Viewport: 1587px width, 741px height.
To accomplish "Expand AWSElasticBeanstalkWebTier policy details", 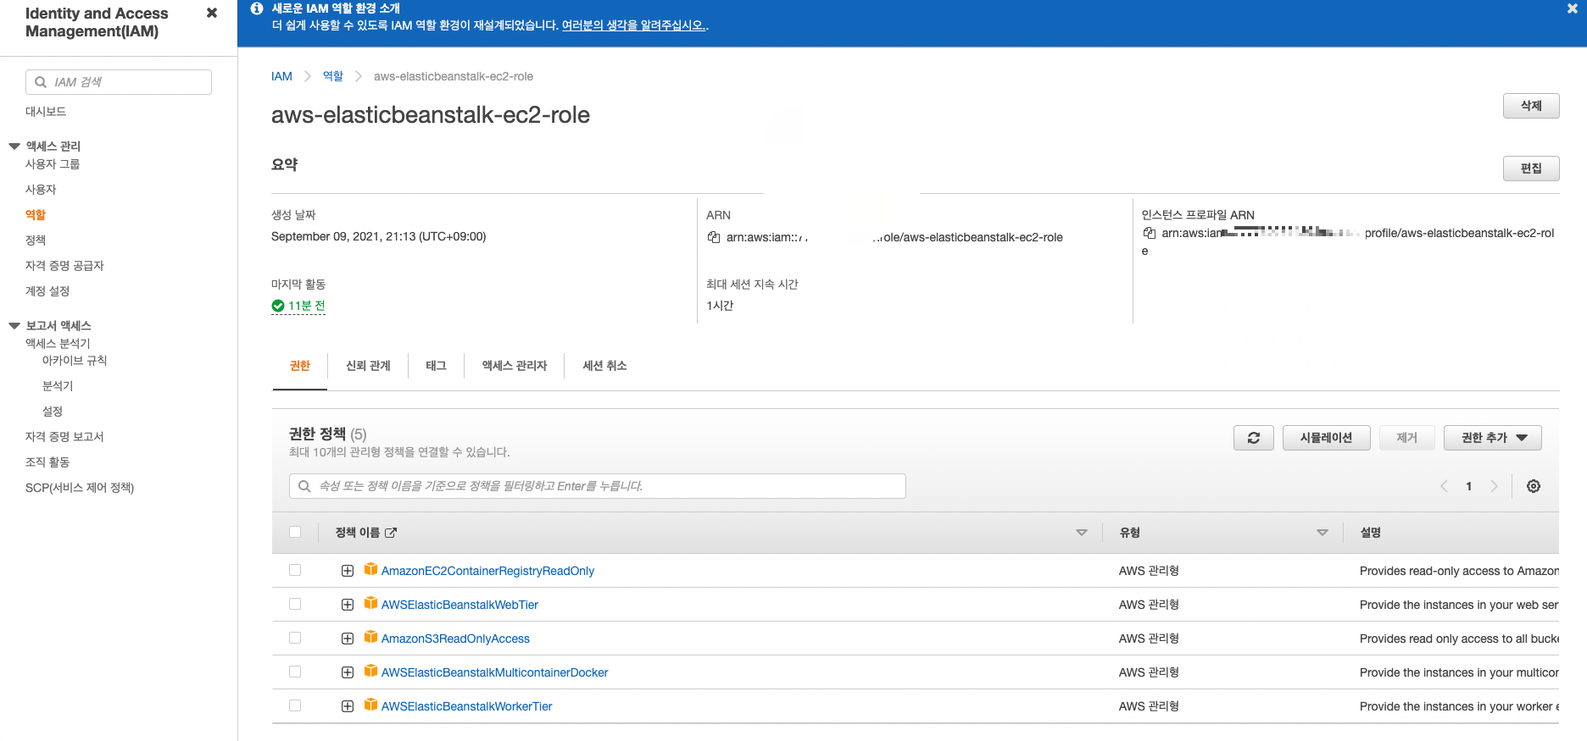I will pos(348,605).
